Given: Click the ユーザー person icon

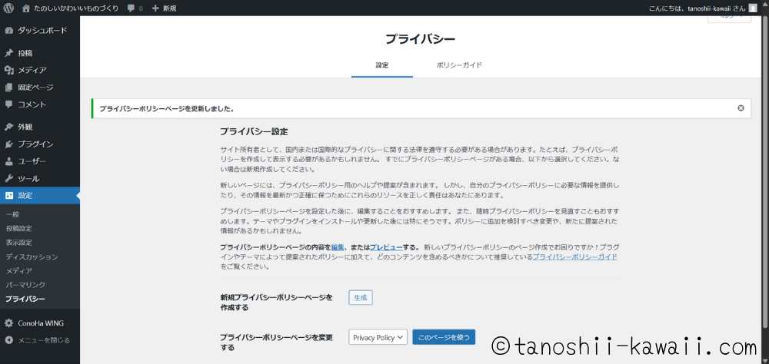Looking at the screenshot, I should (8, 161).
